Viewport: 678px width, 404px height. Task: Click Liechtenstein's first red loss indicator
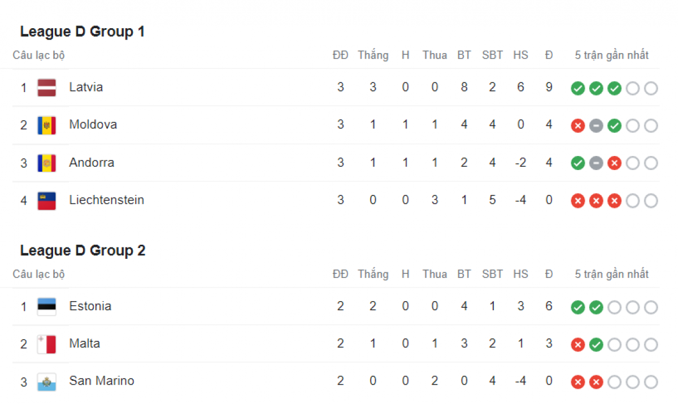(577, 201)
